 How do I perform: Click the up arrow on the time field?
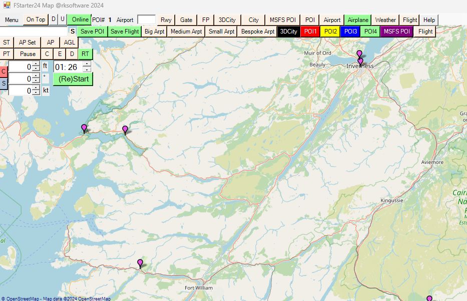click(x=87, y=64)
